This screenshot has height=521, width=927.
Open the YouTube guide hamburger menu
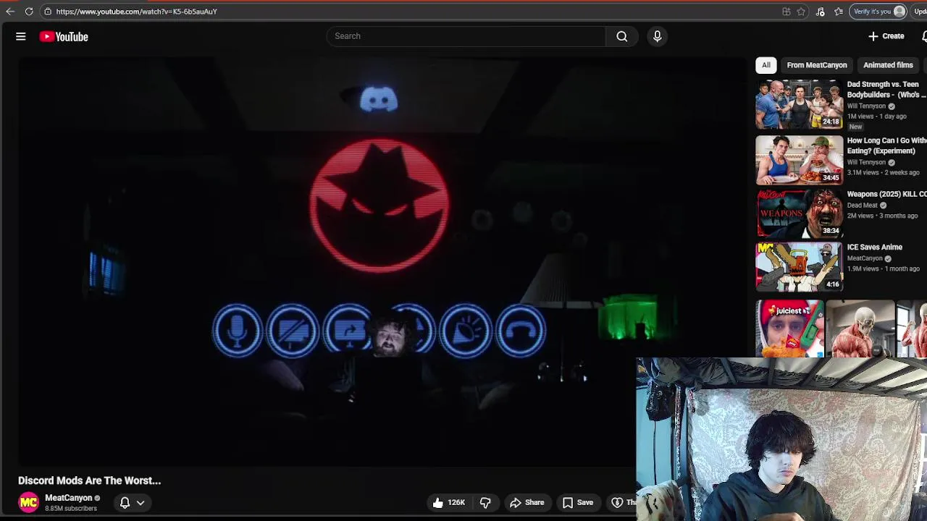tap(21, 36)
